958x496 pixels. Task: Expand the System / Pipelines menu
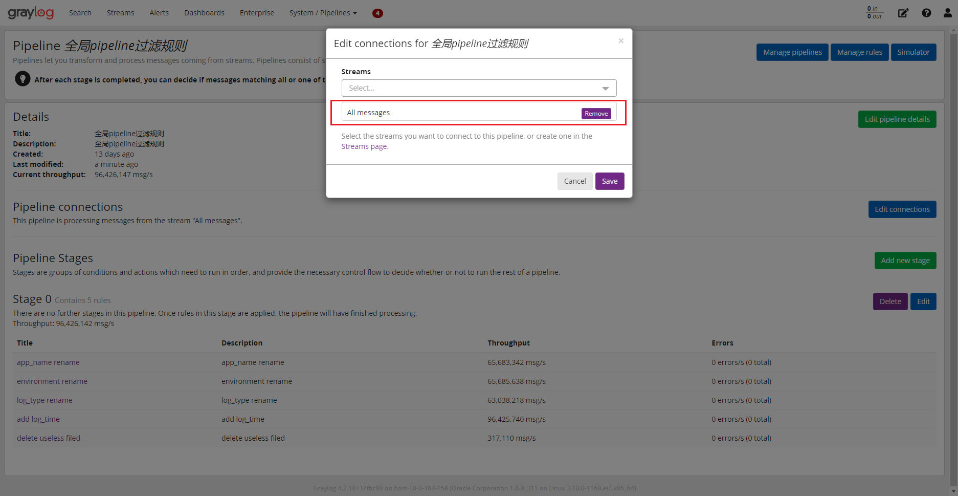coord(322,13)
